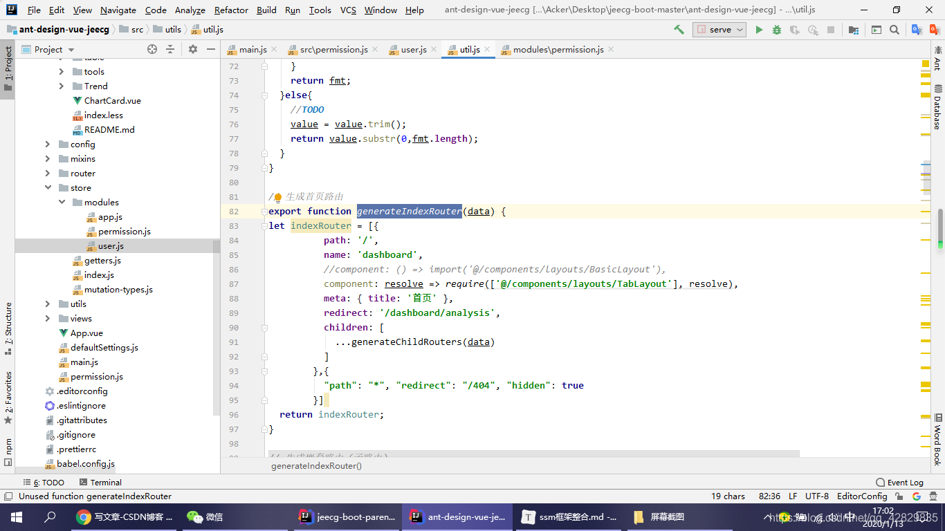
Task: Start debugging with the green bug icon
Action: click(777, 30)
